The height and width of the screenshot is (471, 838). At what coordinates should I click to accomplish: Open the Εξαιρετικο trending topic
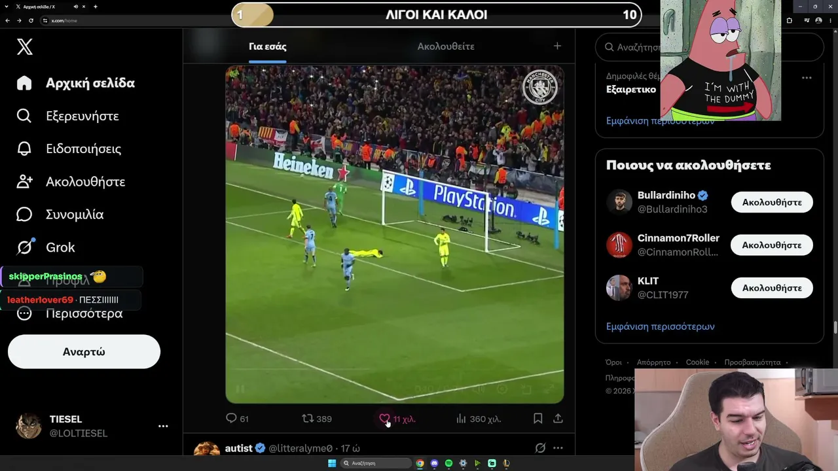click(631, 90)
